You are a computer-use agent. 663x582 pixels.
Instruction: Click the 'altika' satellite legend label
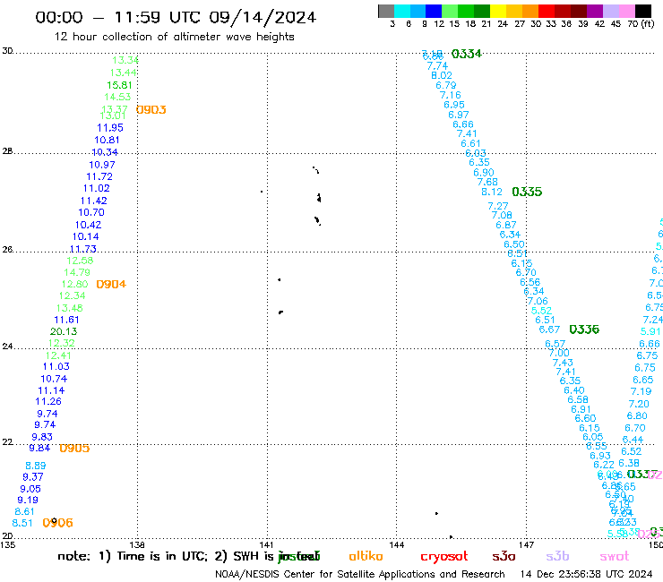pos(366,556)
